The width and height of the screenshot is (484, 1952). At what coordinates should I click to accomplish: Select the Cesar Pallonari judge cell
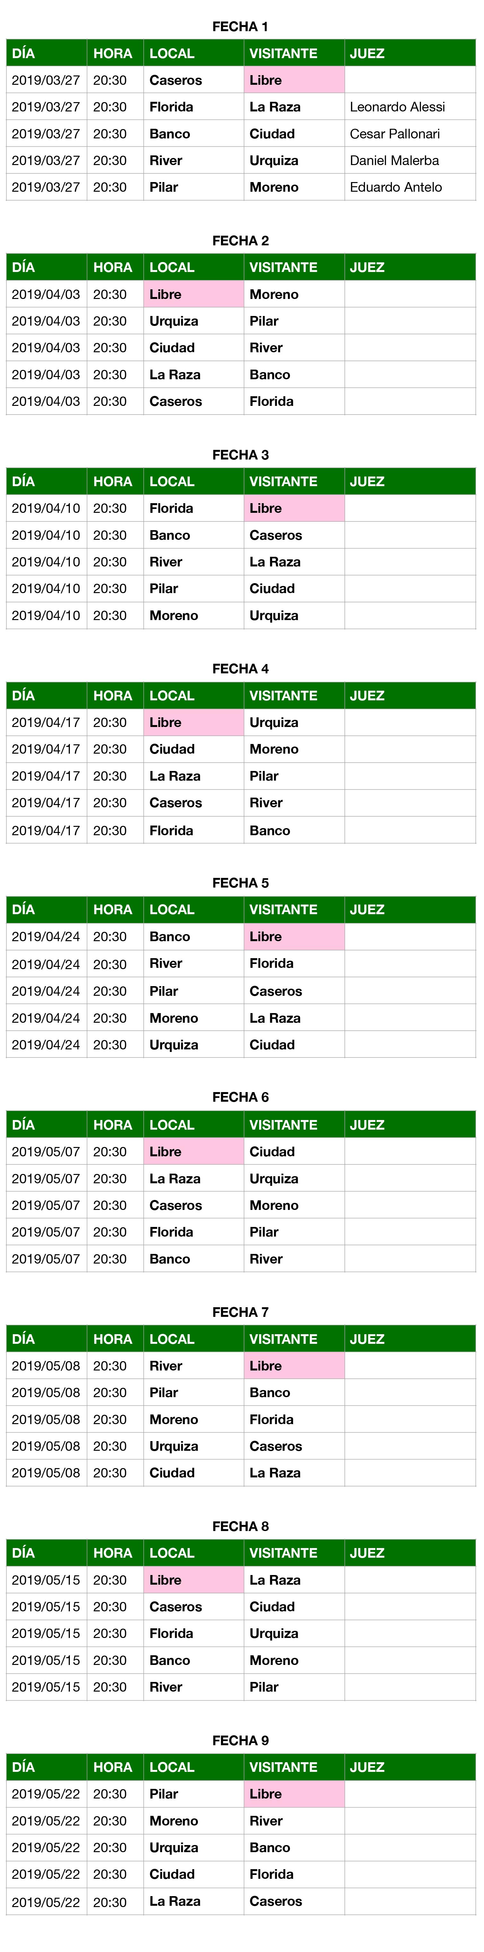394,133
